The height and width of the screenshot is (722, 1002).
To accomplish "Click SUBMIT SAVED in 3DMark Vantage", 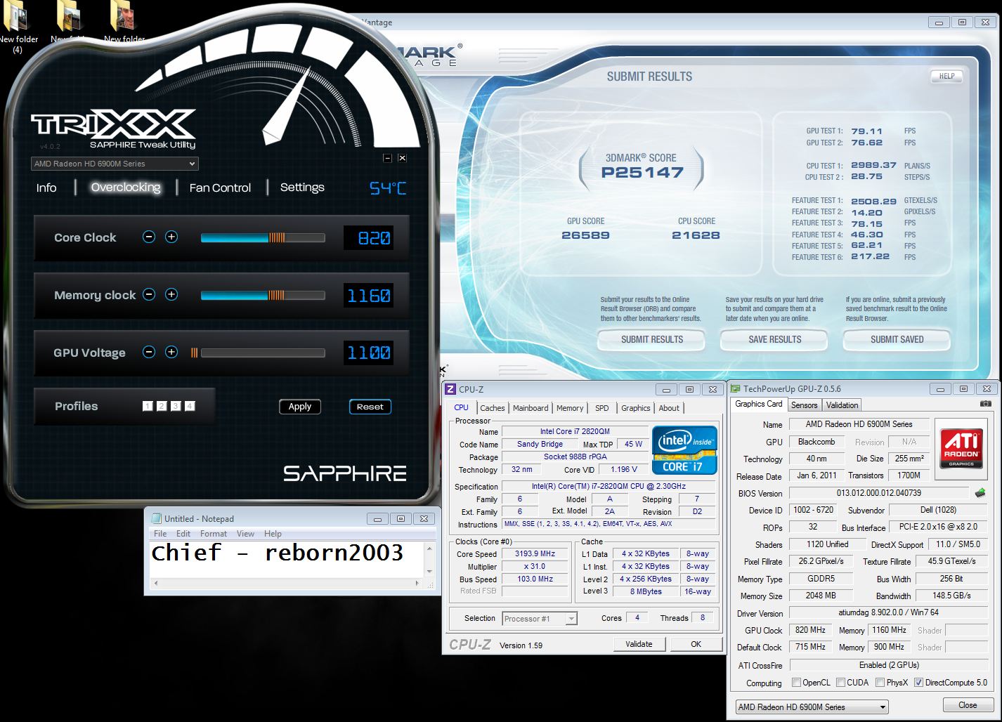I will point(897,340).
